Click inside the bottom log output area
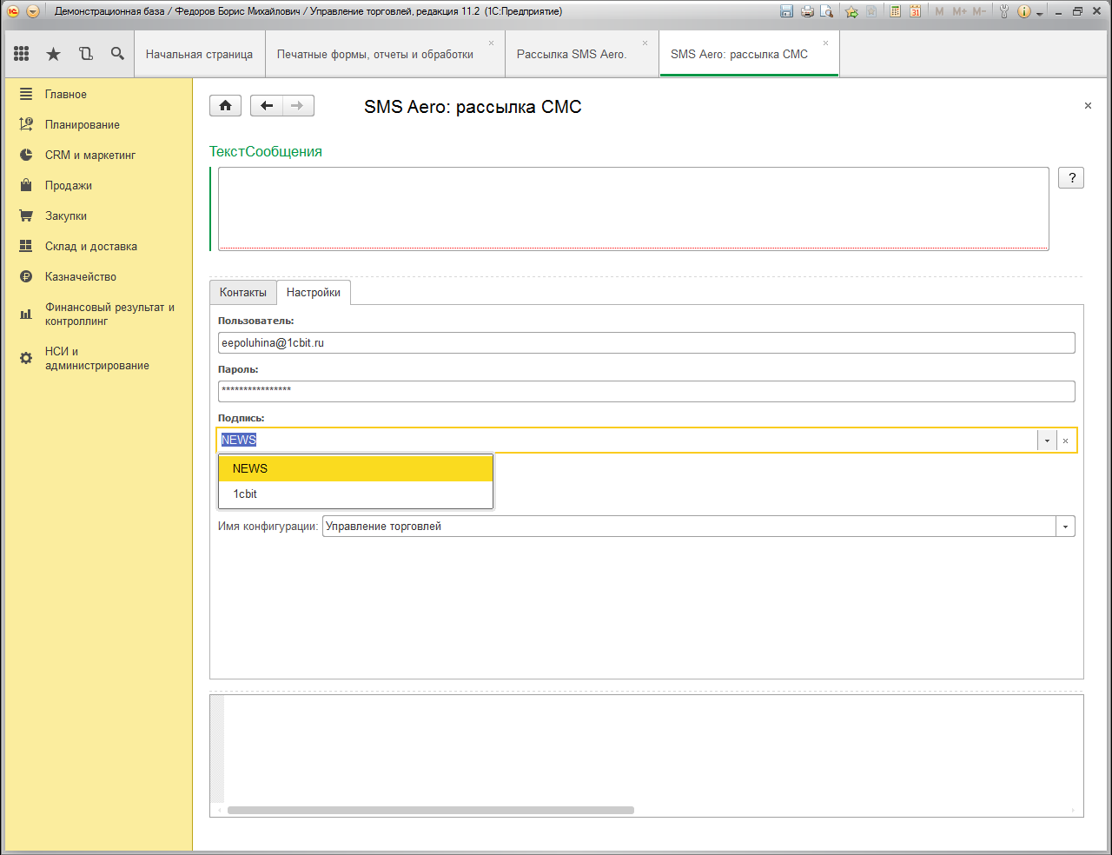 (652, 749)
